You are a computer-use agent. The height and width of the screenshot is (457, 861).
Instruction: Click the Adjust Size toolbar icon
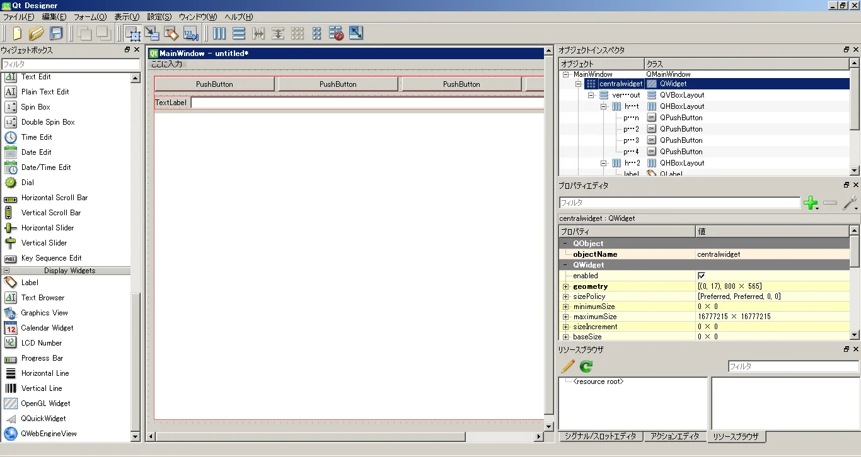tap(356, 33)
